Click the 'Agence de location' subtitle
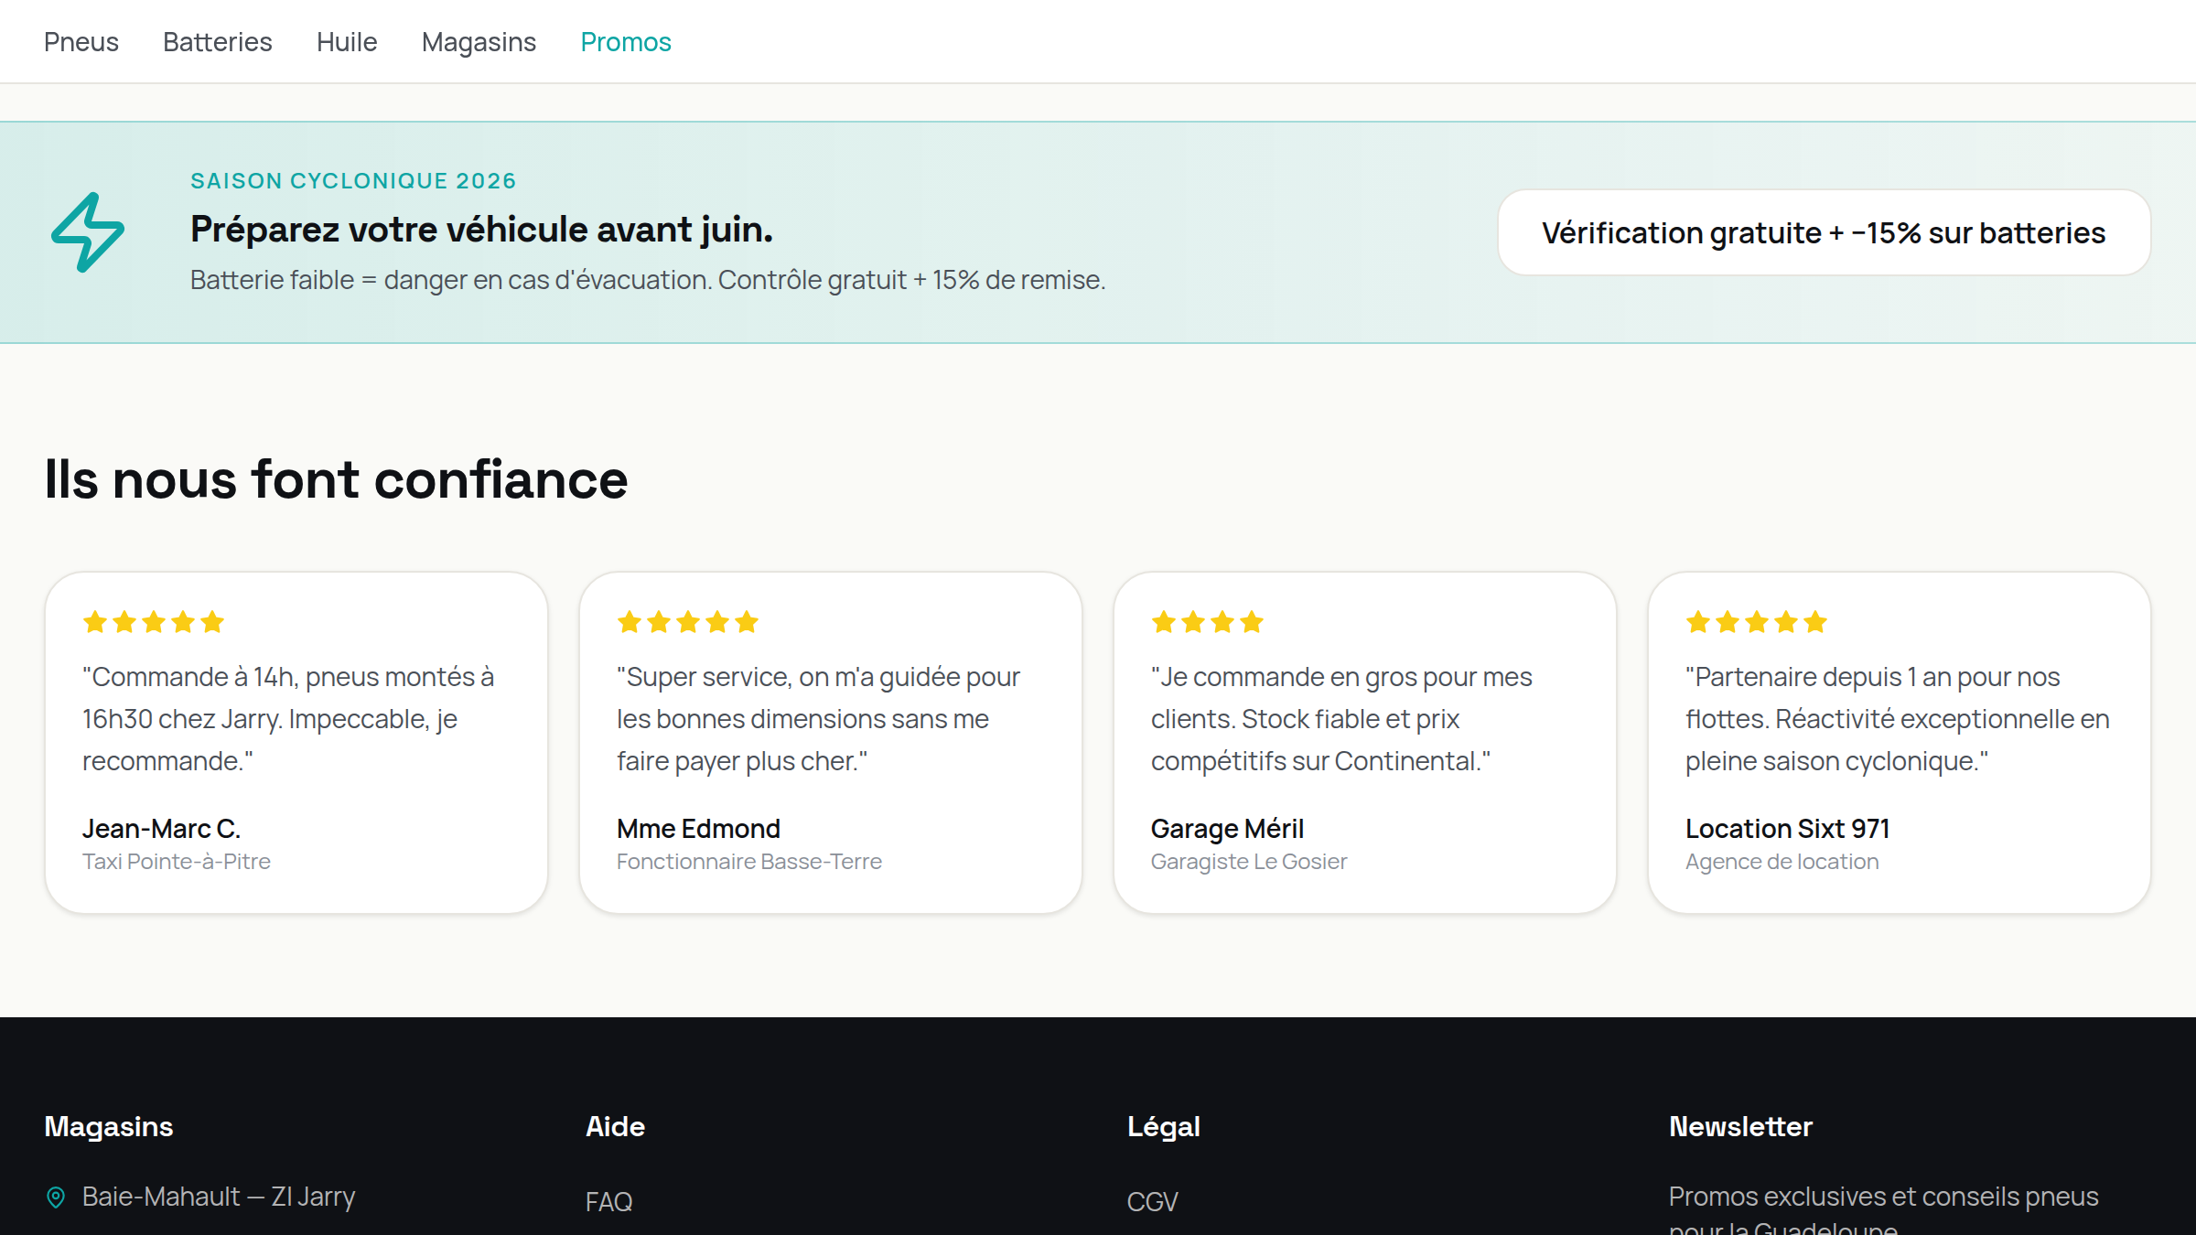The width and height of the screenshot is (2196, 1235). pyautogui.click(x=1782, y=862)
